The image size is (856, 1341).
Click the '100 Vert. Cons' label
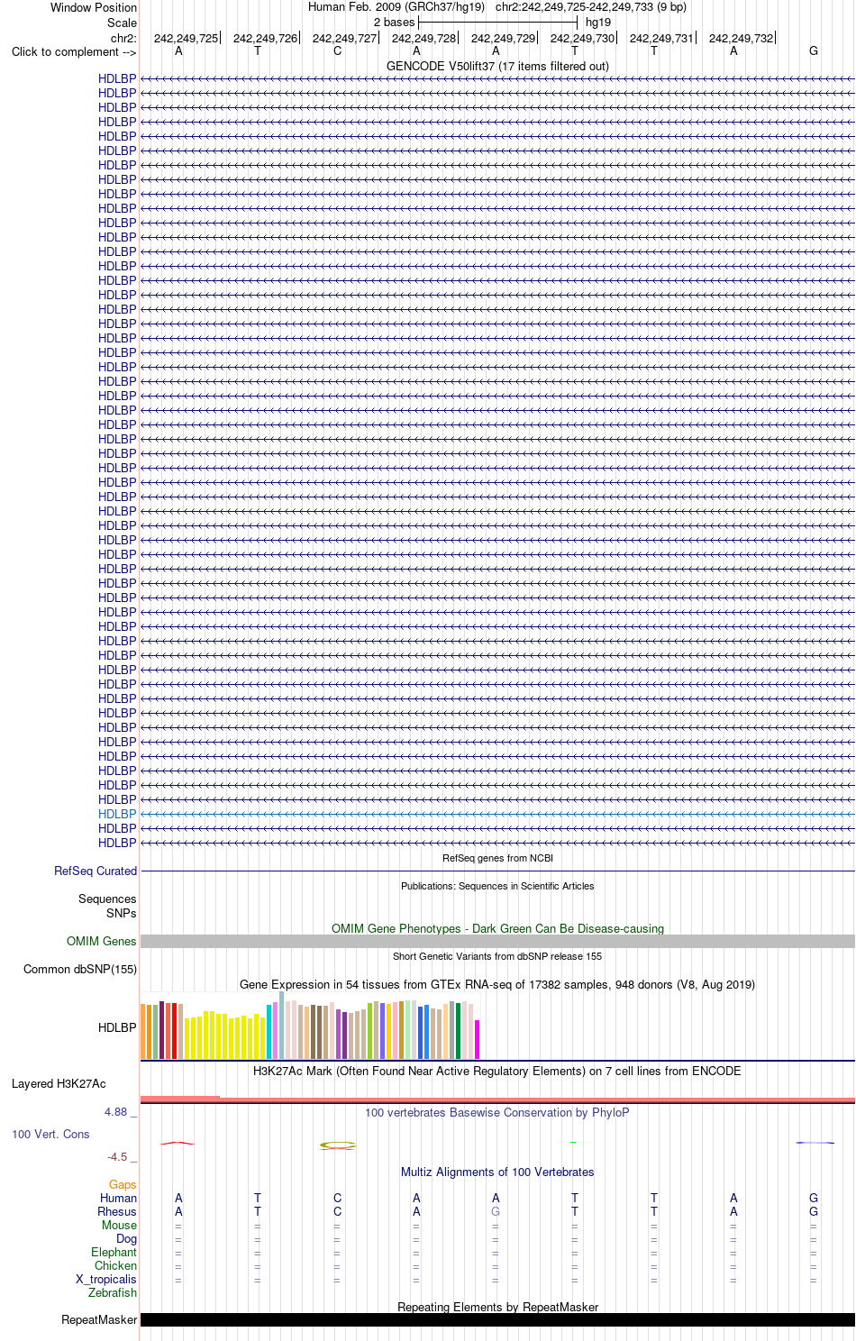pyautogui.click(x=50, y=1134)
